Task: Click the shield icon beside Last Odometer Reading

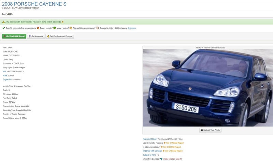Action: [165, 143]
